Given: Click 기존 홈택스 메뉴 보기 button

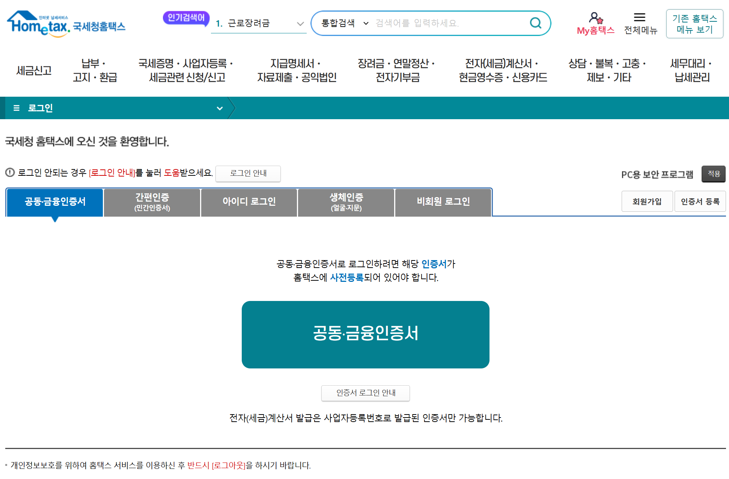Looking at the screenshot, I should point(694,24).
